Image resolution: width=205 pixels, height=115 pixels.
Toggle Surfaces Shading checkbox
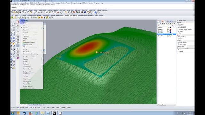pyautogui.click(x=178, y=24)
